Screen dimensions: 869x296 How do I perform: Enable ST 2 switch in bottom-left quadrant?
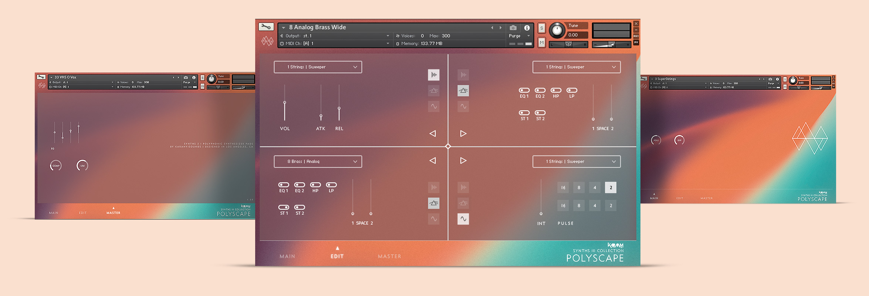[300, 207]
